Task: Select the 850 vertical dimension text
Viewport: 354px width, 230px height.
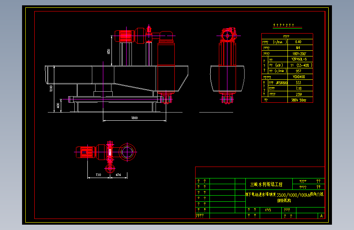Action: coord(109,52)
